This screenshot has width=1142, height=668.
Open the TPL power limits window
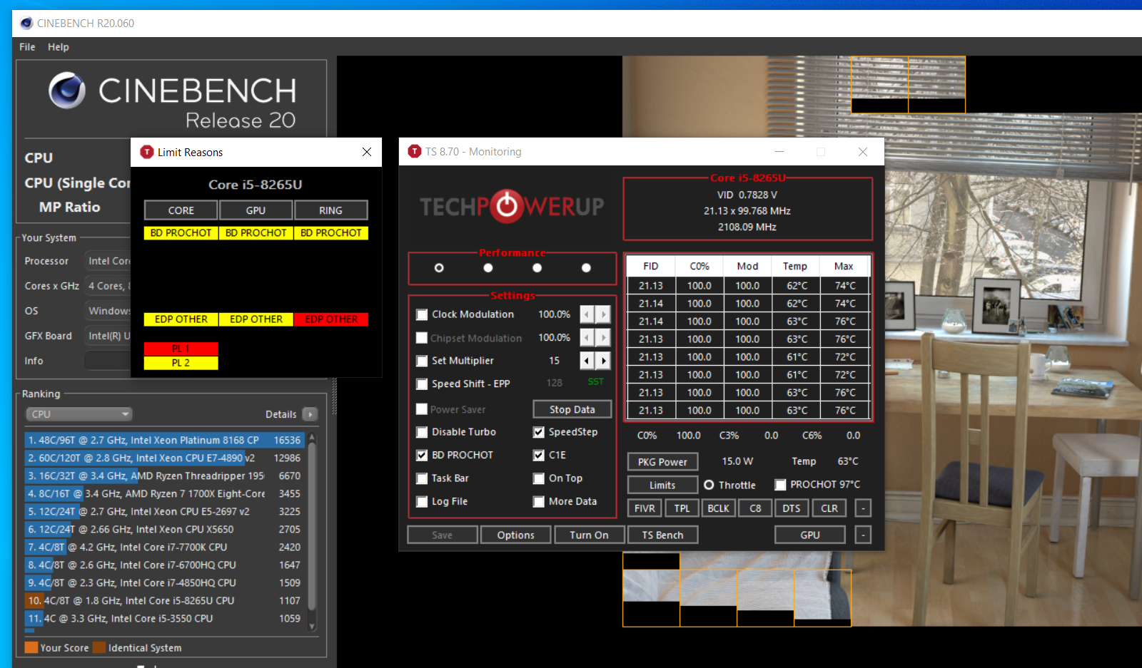point(682,508)
